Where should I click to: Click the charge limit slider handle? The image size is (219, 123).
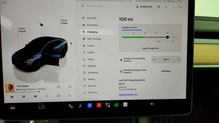tap(168, 37)
